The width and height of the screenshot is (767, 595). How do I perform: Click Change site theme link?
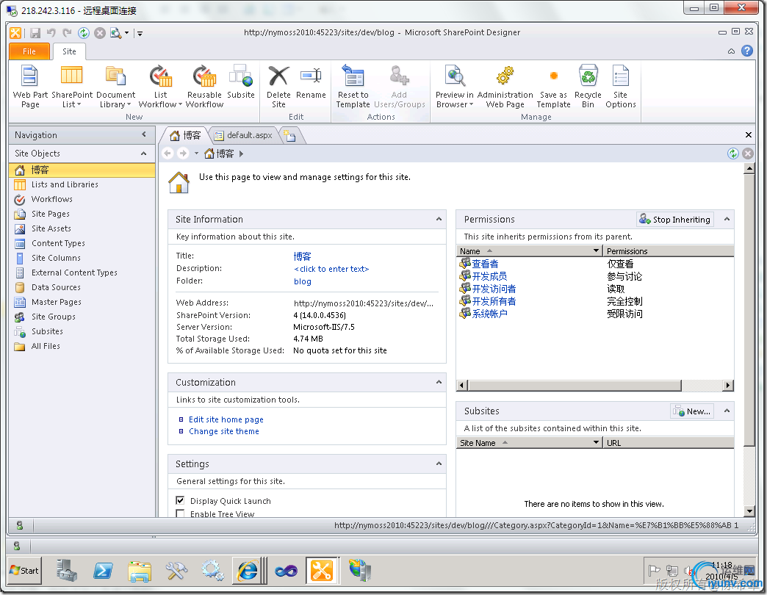click(x=224, y=430)
